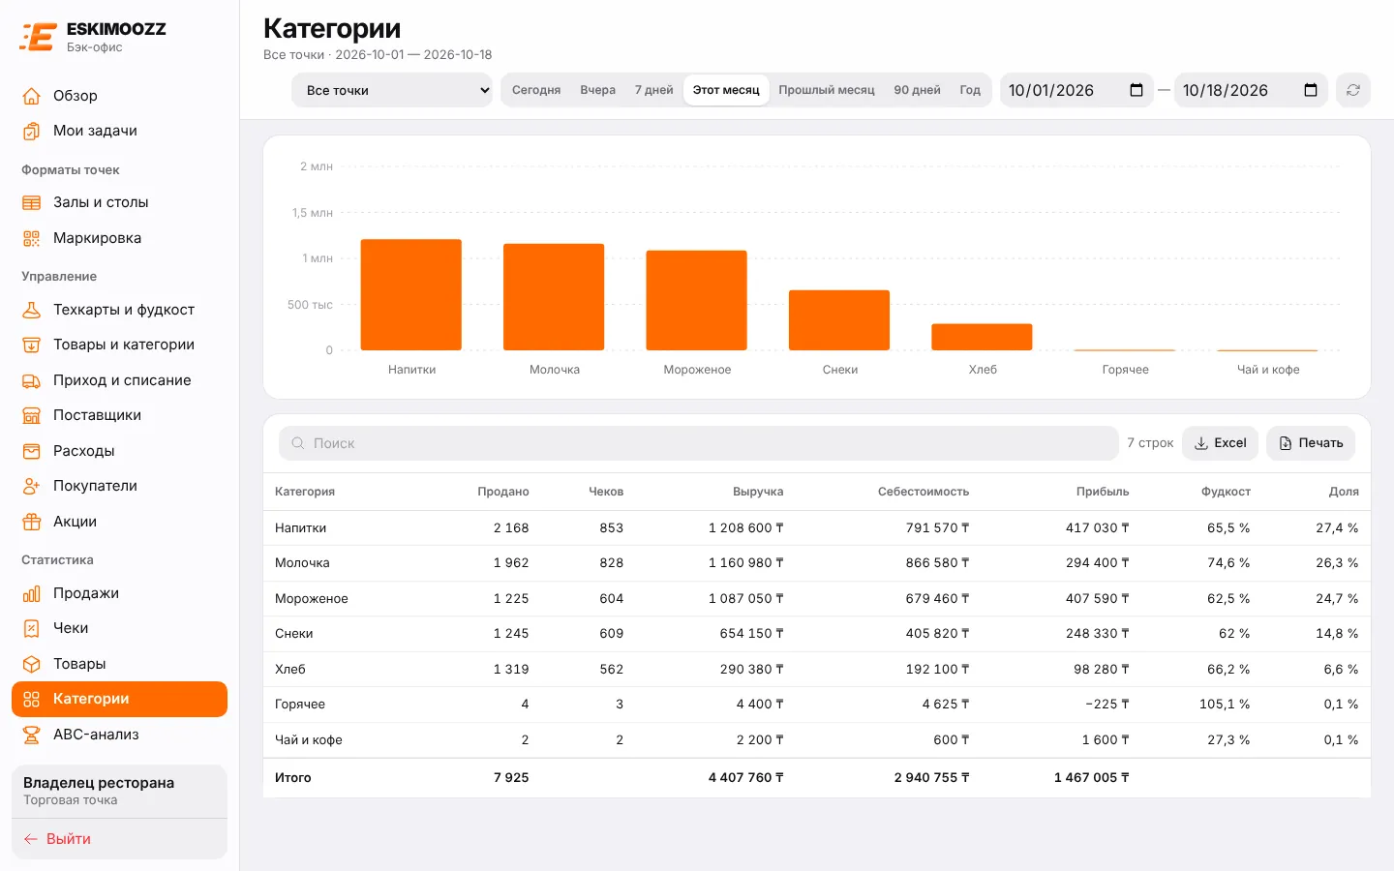
Task: Click the Акции gift icon
Action: [32, 522]
